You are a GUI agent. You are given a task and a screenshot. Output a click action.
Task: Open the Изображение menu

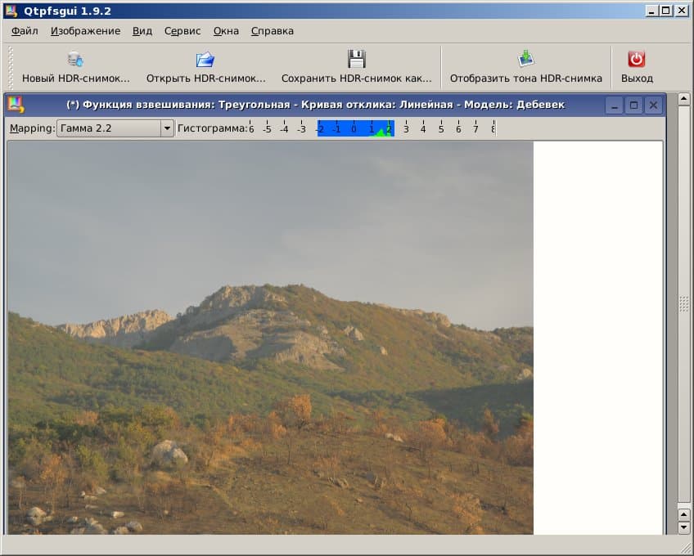(x=85, y=31)
